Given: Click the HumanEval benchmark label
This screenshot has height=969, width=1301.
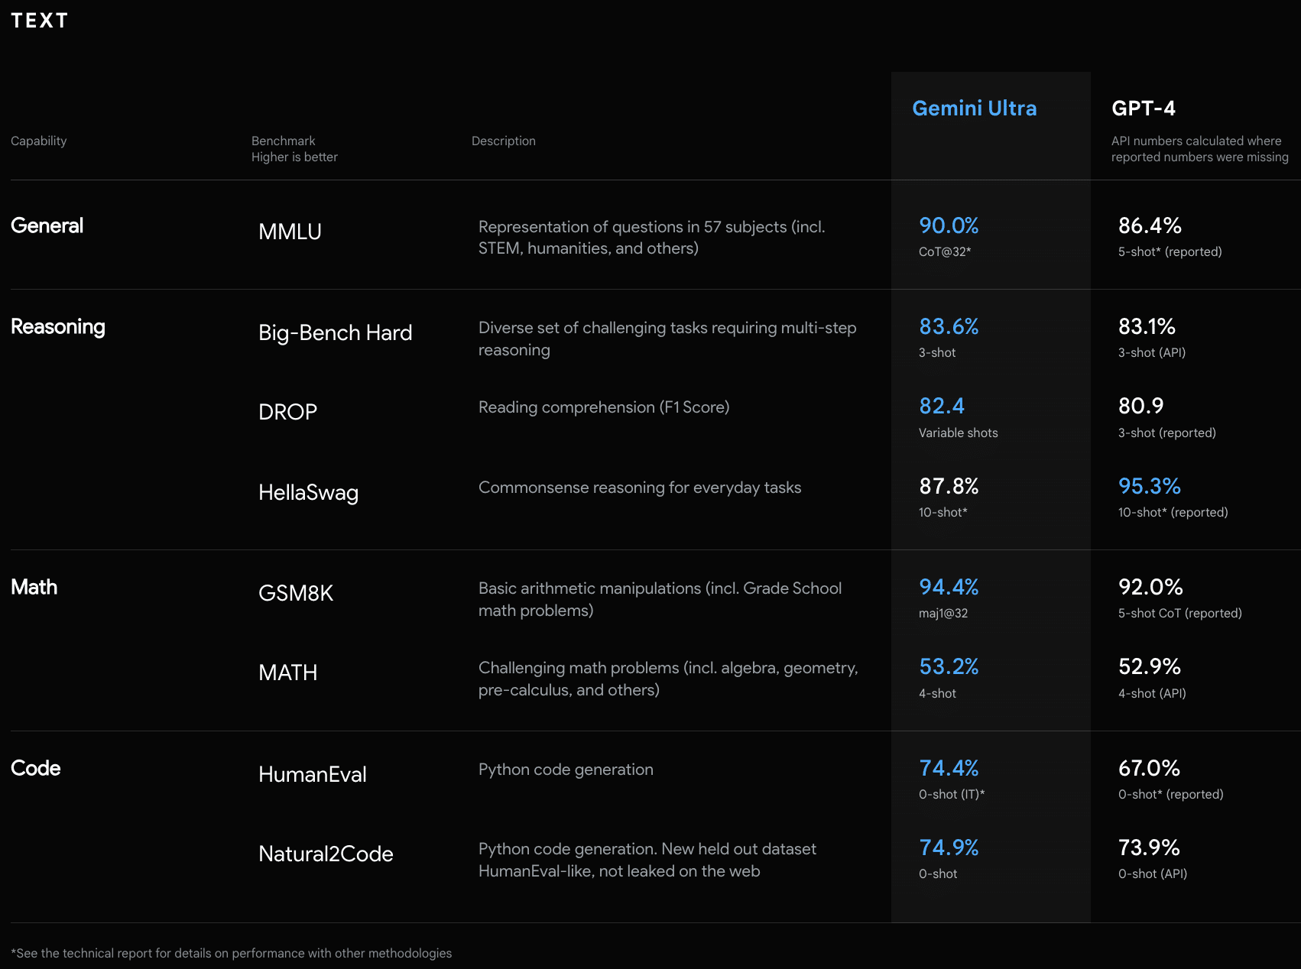Looking at the screenshot, I should [x=312, y=774].
